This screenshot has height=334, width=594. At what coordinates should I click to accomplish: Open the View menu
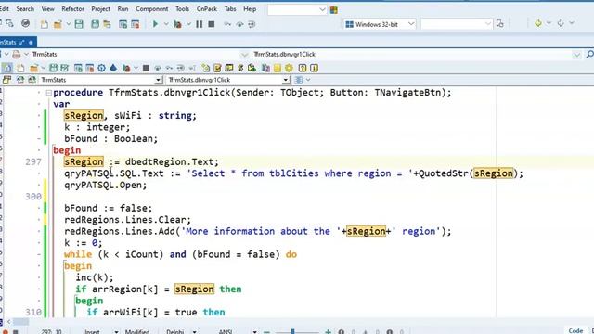click(x=47, y=8)
